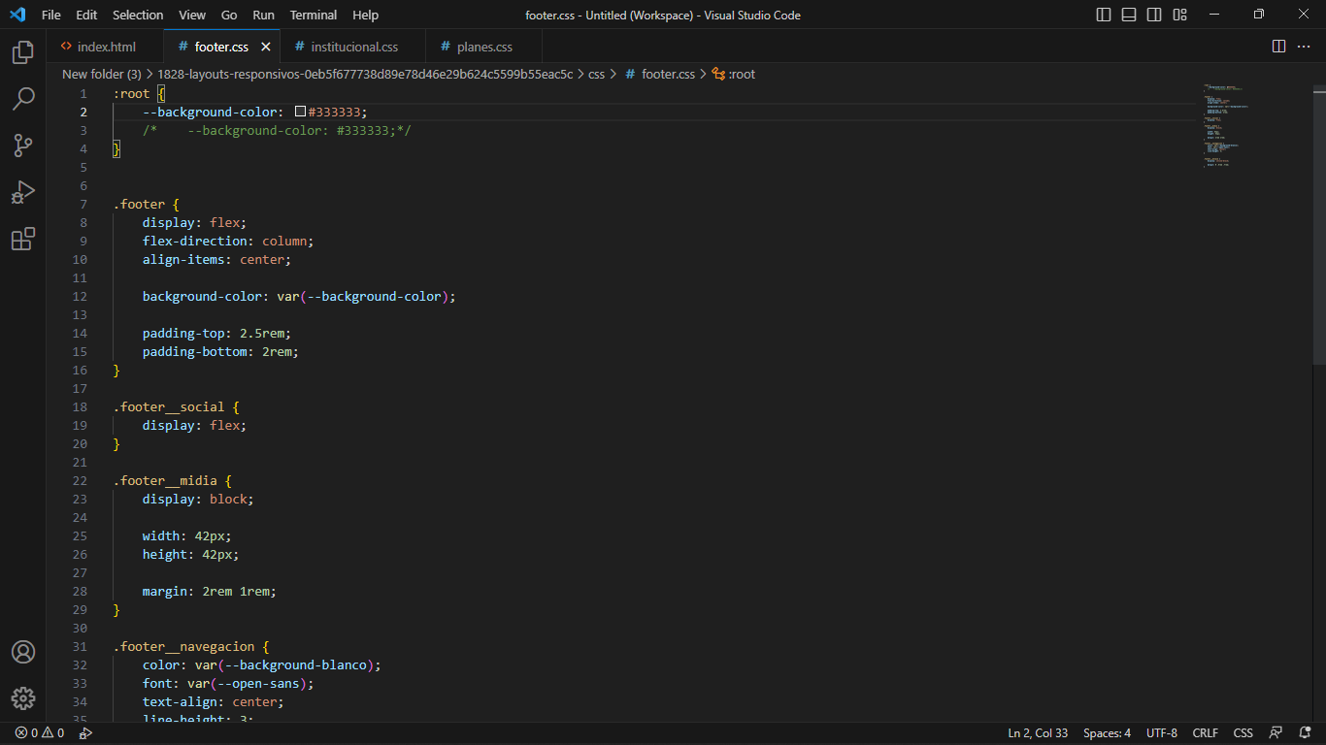Click the Split Editor Right icon
Viewport: 1326px width, 745px height.
click(x=1278, y=47)
